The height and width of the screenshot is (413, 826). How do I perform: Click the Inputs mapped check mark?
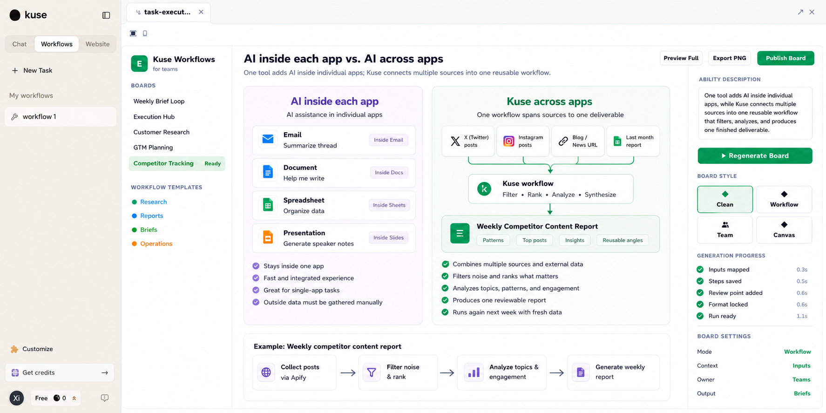pyautogui.click(x=700, y=269)
